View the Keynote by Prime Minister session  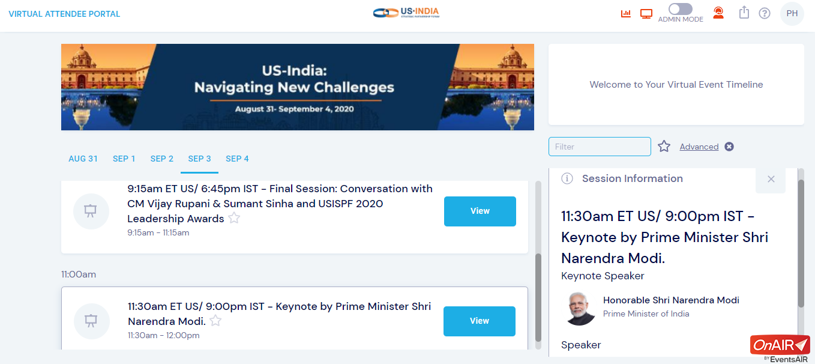(x=480, y=321)
